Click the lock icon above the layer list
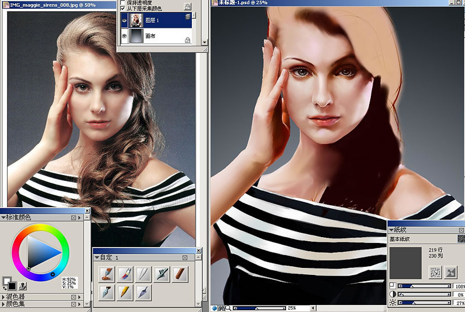465x312 pixels. pyautogui.click(x=187, y=6)
